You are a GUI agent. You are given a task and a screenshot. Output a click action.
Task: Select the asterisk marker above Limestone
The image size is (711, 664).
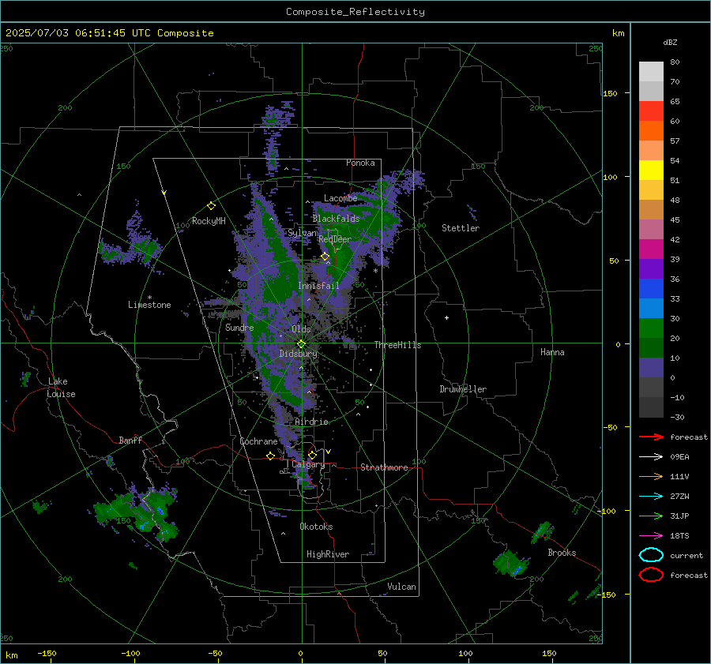point(149,298)
